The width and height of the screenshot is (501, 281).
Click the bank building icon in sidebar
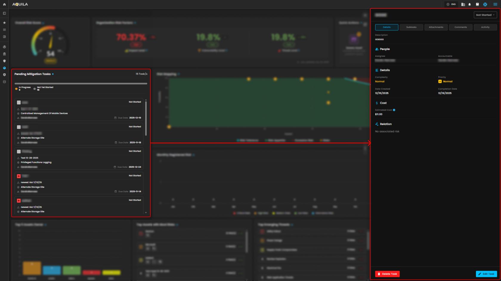tap(4, 54)
